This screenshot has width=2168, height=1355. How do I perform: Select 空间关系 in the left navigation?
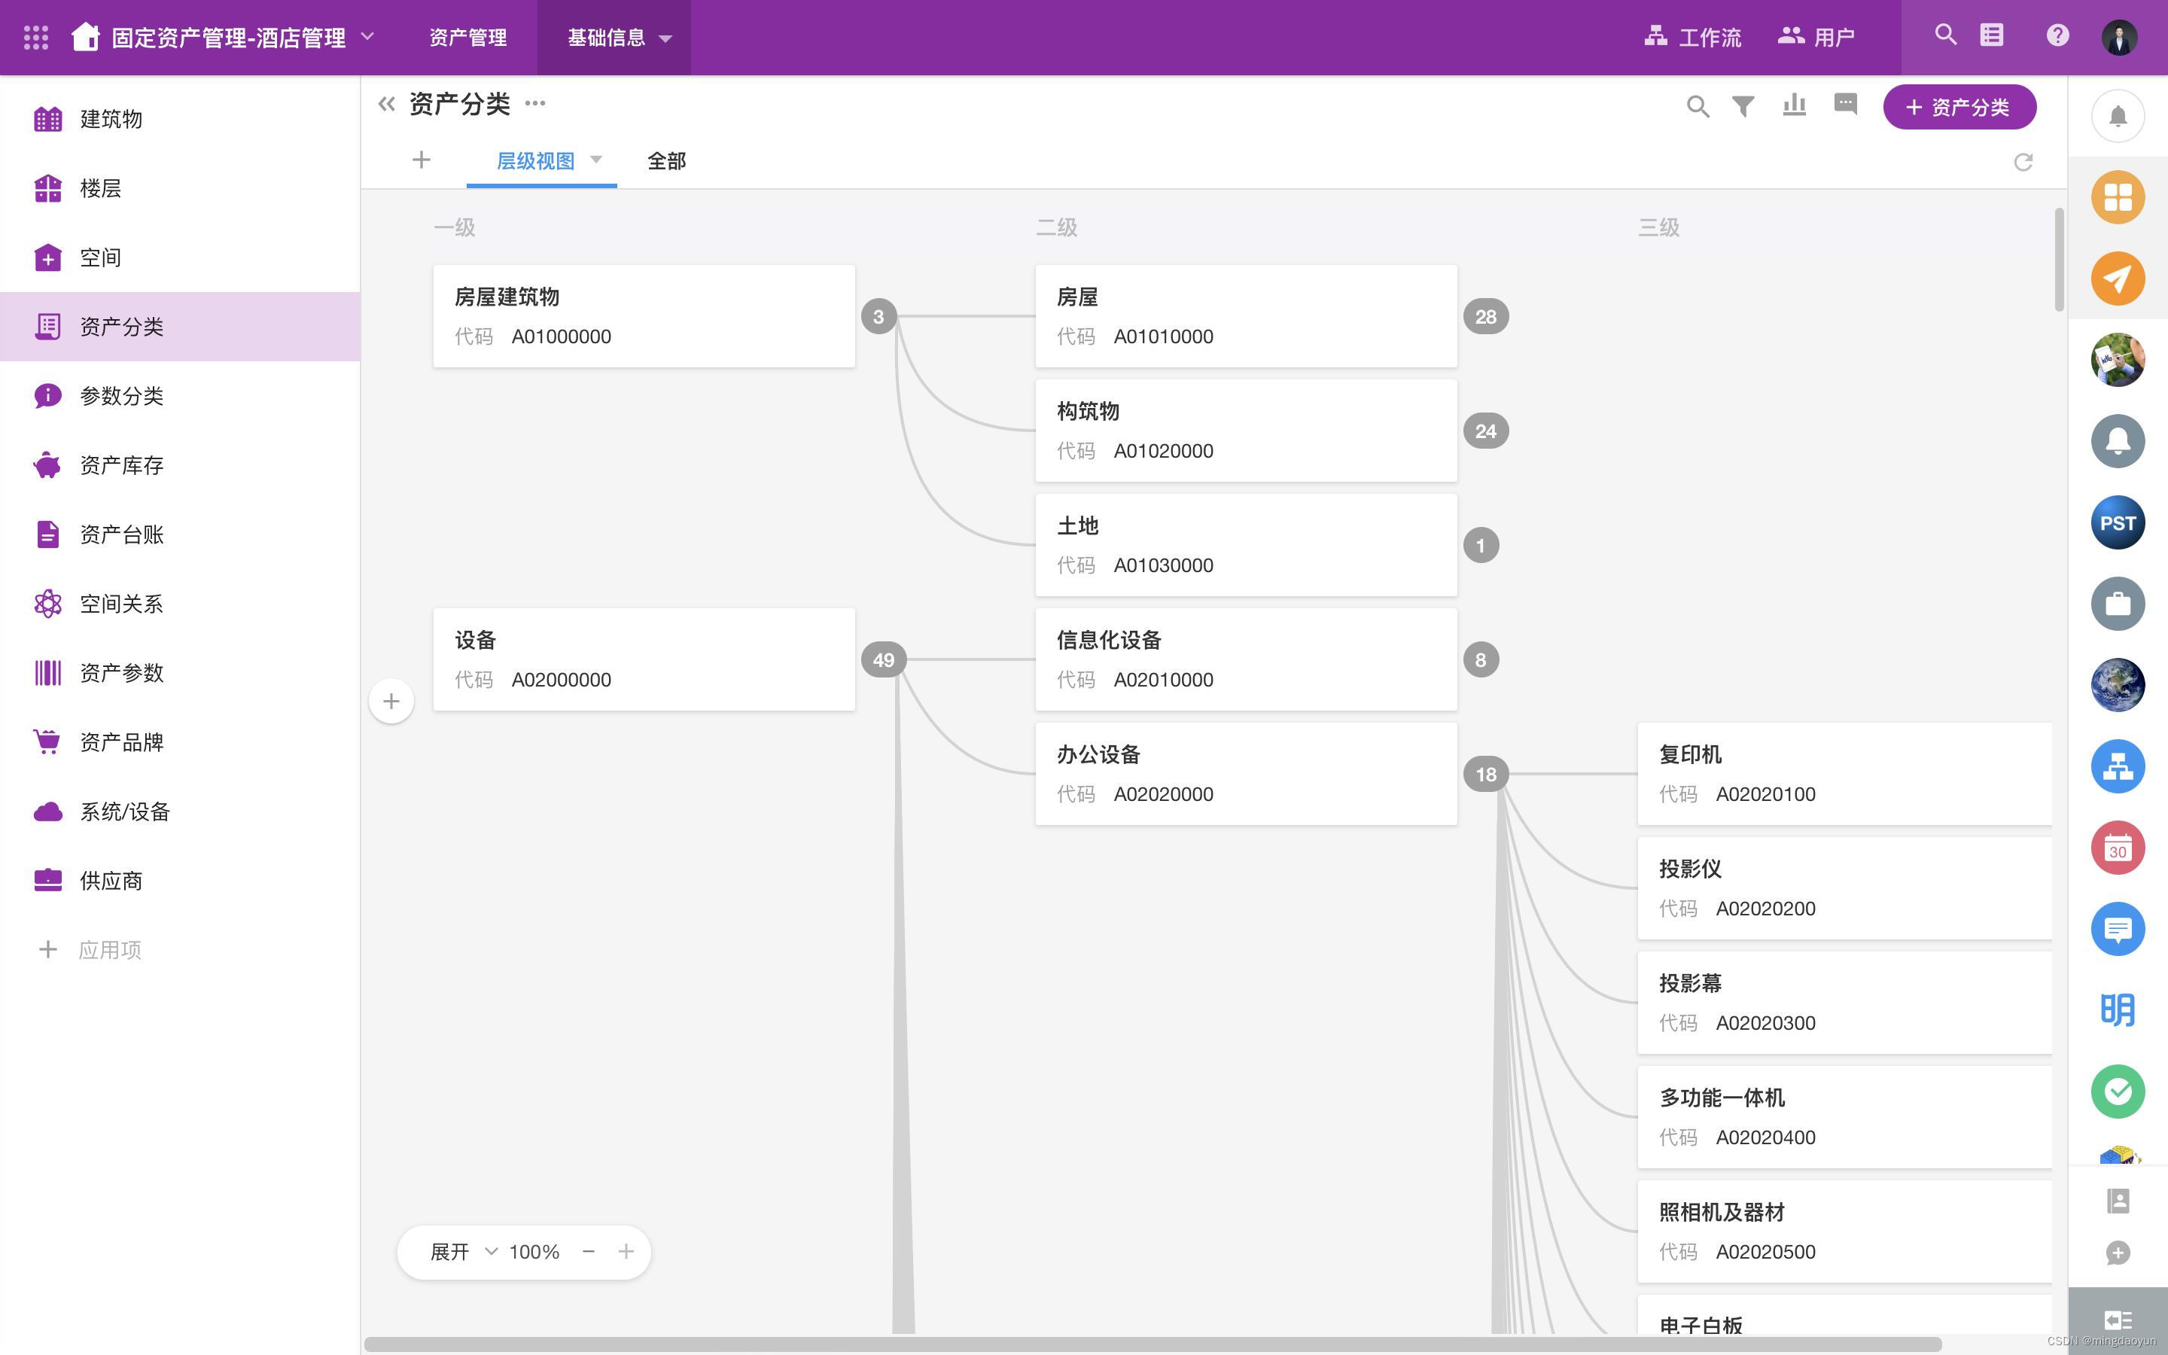[120, 603]
